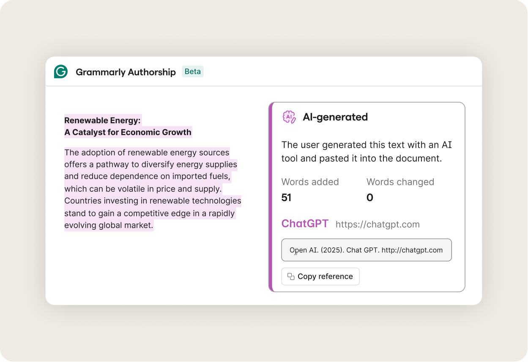Screen dimensions: 528x362
Task: Click the Grammarly Authorship title
Action: [x=126, y=72]
